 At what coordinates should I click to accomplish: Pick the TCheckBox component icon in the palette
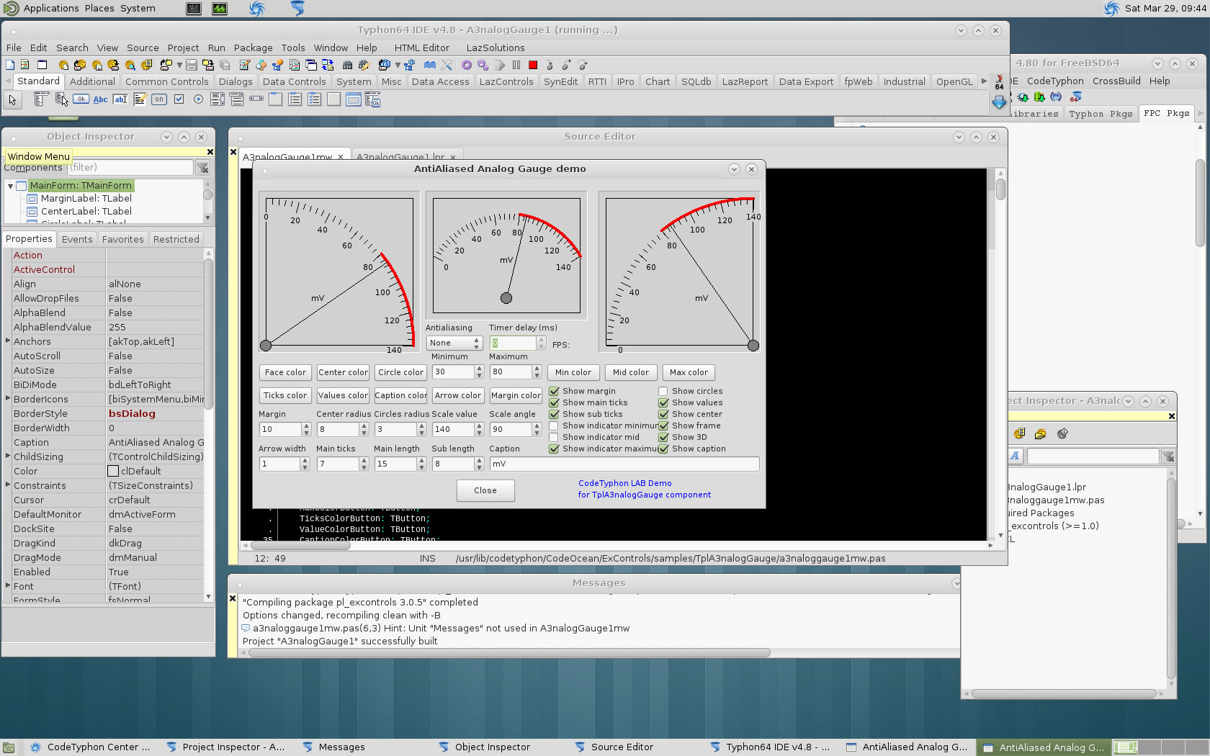[179, 99]
